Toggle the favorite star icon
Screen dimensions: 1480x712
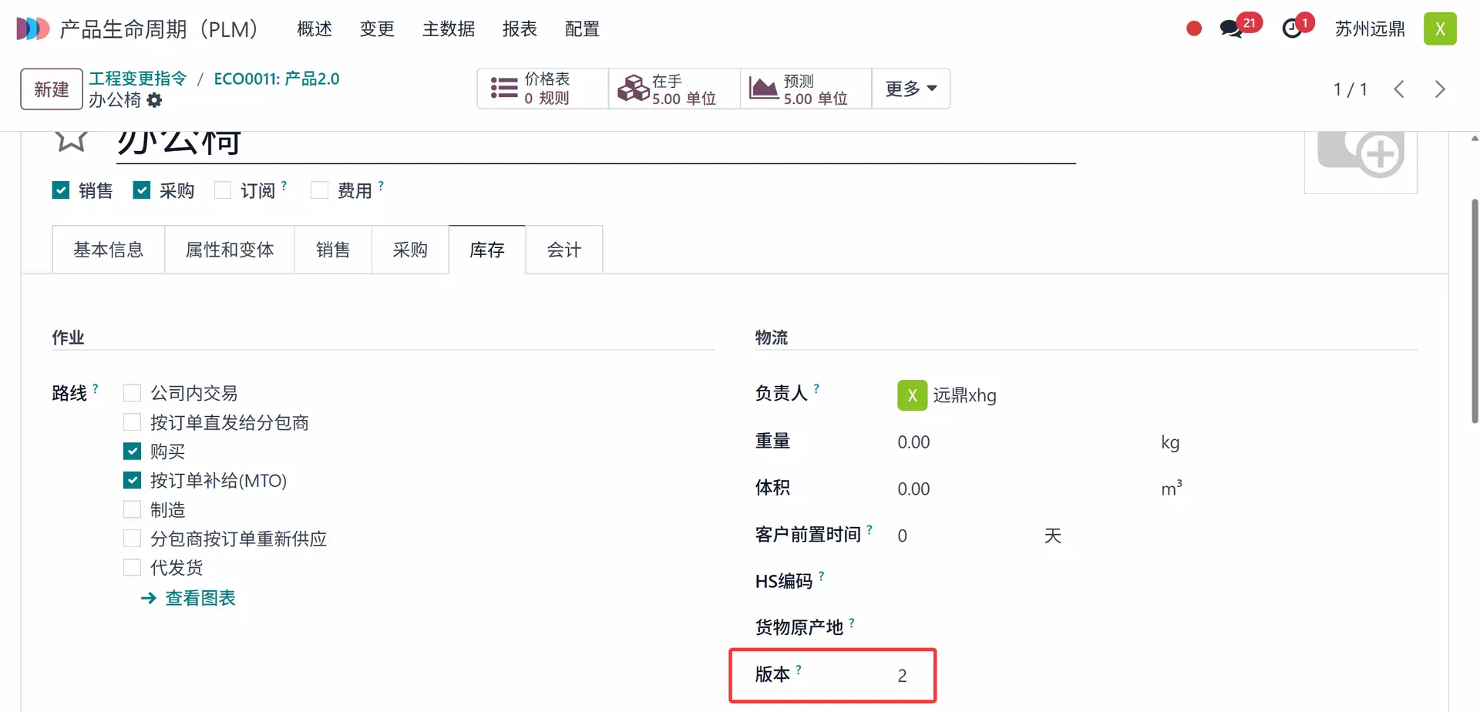click(71, 140)
